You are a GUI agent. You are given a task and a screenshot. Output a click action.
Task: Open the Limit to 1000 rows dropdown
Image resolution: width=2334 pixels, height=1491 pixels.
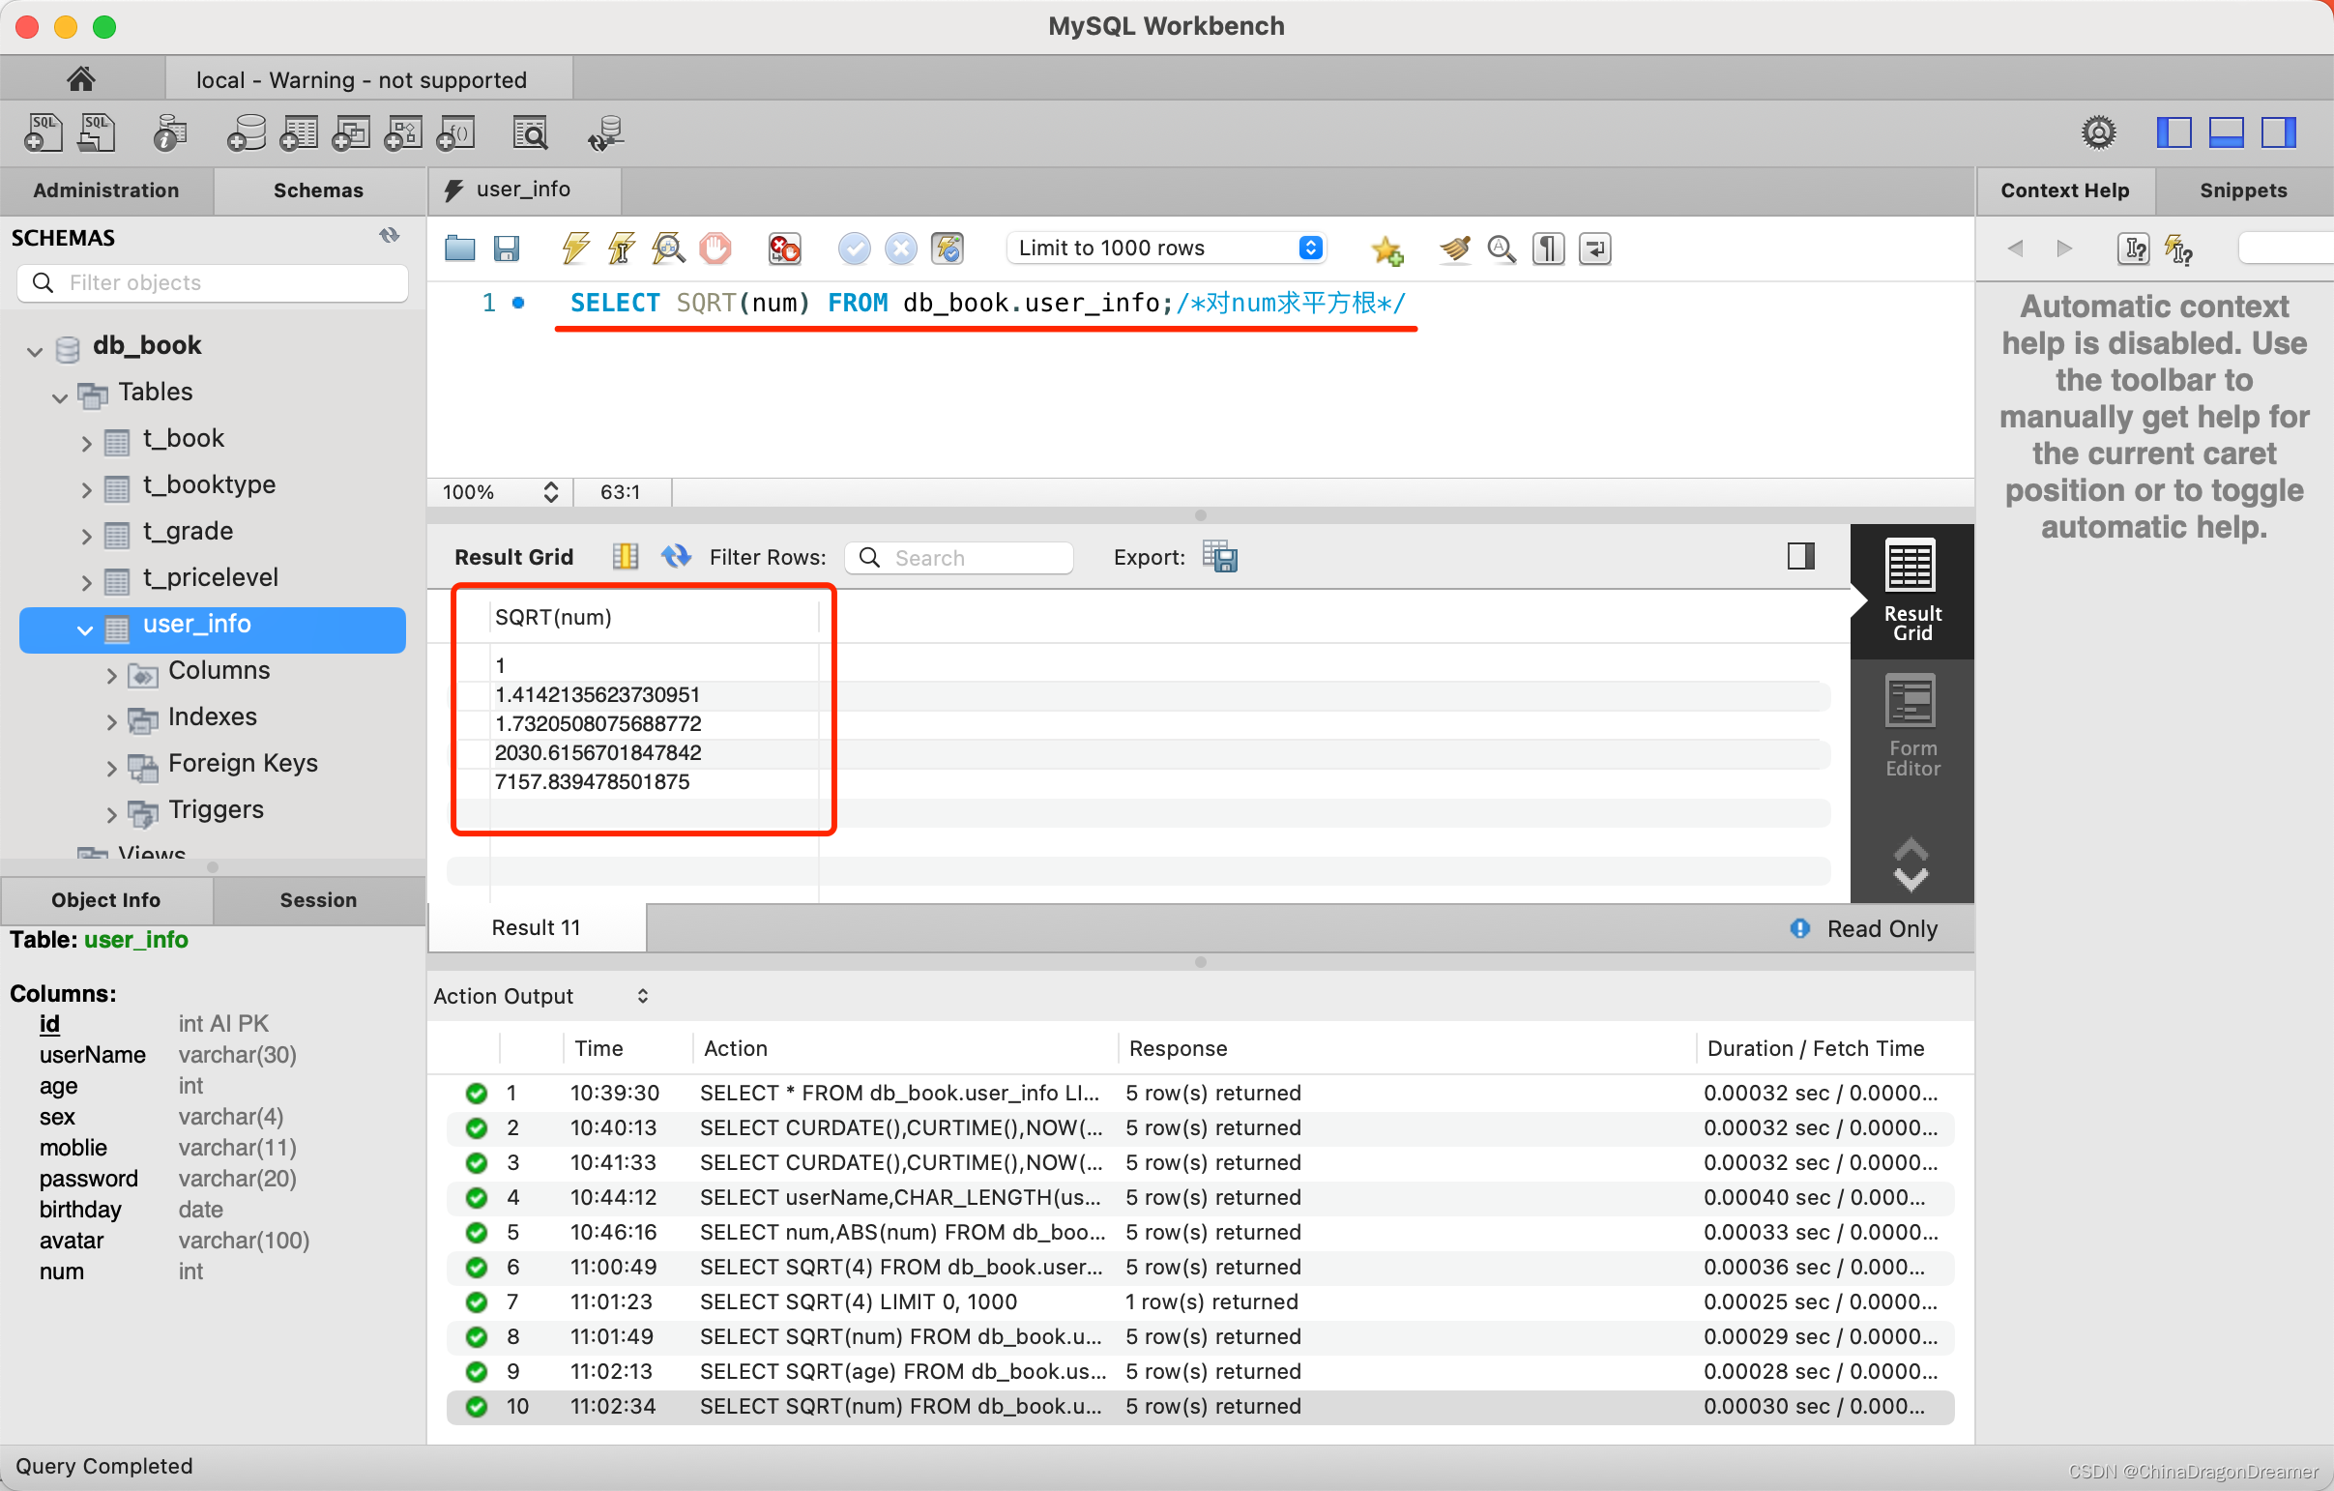point(1167,248)
